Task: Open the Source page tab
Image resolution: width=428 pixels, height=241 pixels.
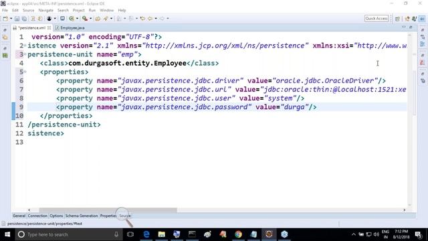Action: (x=125, y=216)
